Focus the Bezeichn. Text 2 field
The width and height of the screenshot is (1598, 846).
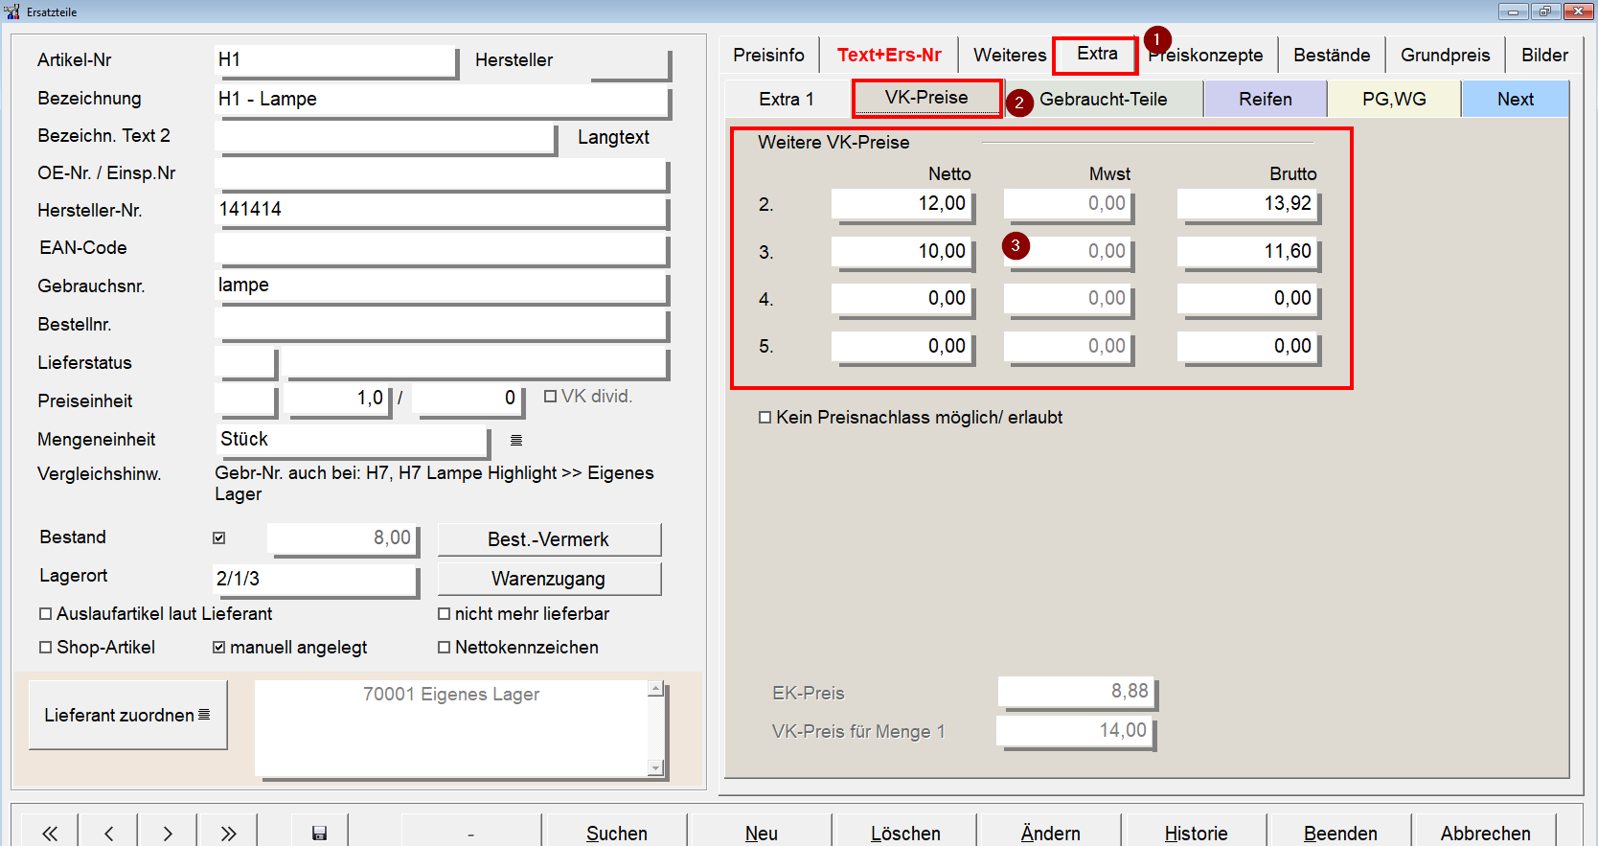(x=385, y=136)
